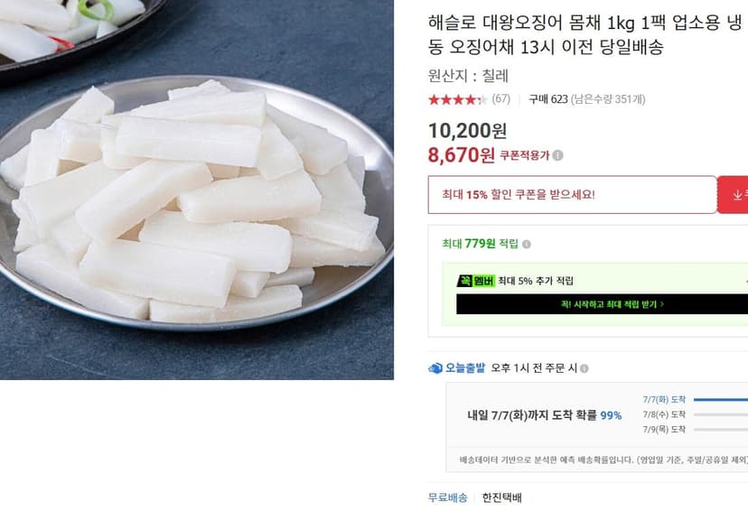The height and width of the screenshot is (511, 748).
Task: Click the 쿠폰적용가 label text
Action: 524,155
